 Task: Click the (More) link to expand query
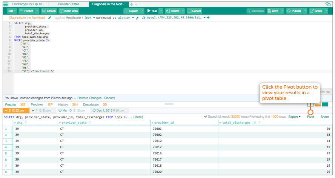138,117
